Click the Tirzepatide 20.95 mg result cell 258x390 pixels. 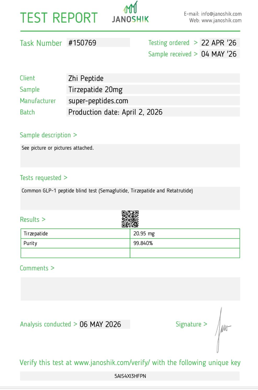pos(185,233)
